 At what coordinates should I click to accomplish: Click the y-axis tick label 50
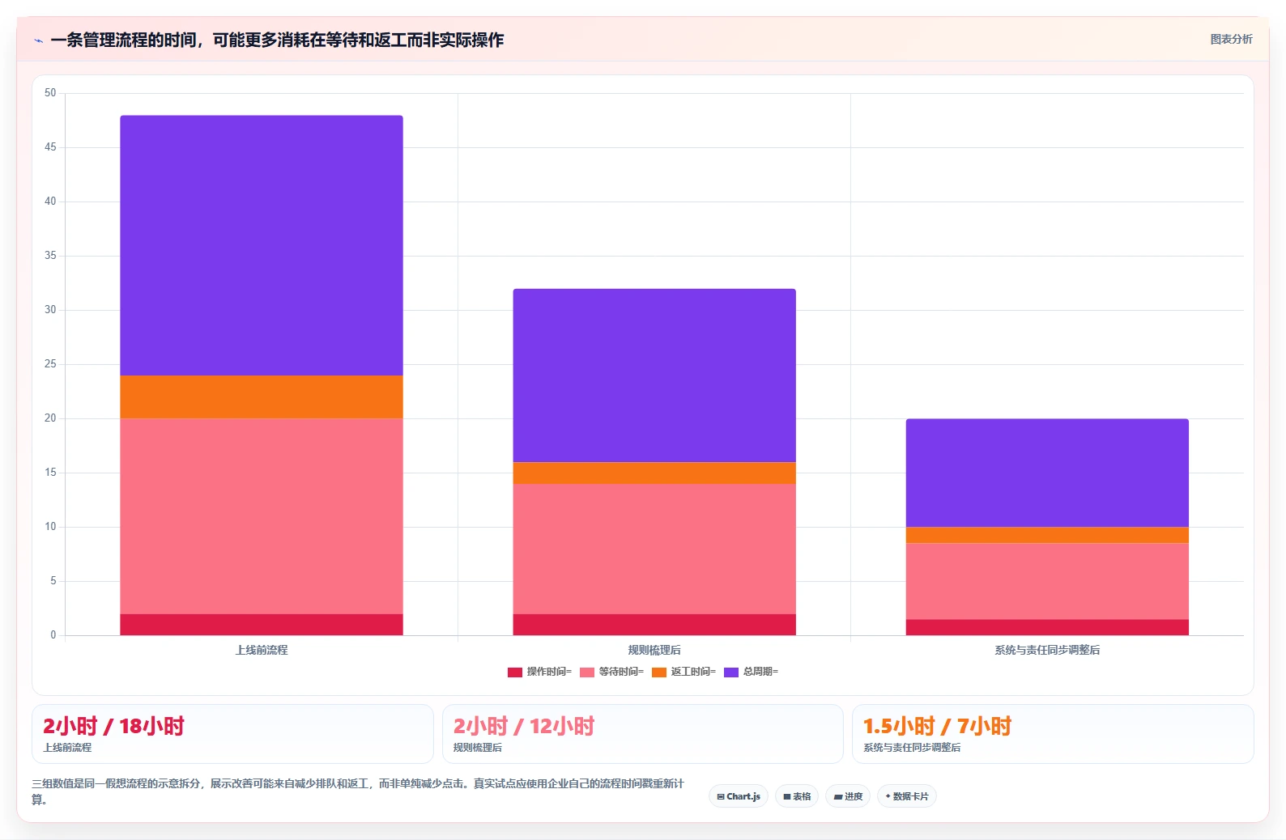coord(50,93)
